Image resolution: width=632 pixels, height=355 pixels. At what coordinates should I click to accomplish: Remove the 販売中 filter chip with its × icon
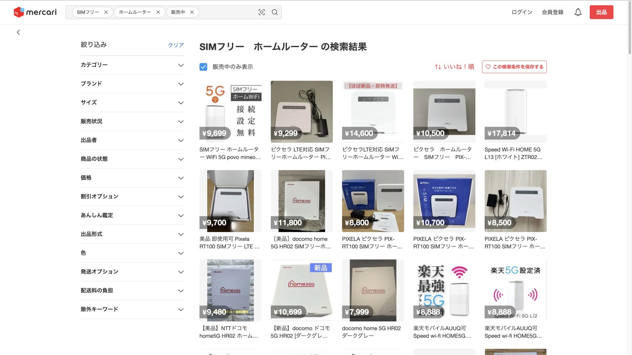click(191, 12)
